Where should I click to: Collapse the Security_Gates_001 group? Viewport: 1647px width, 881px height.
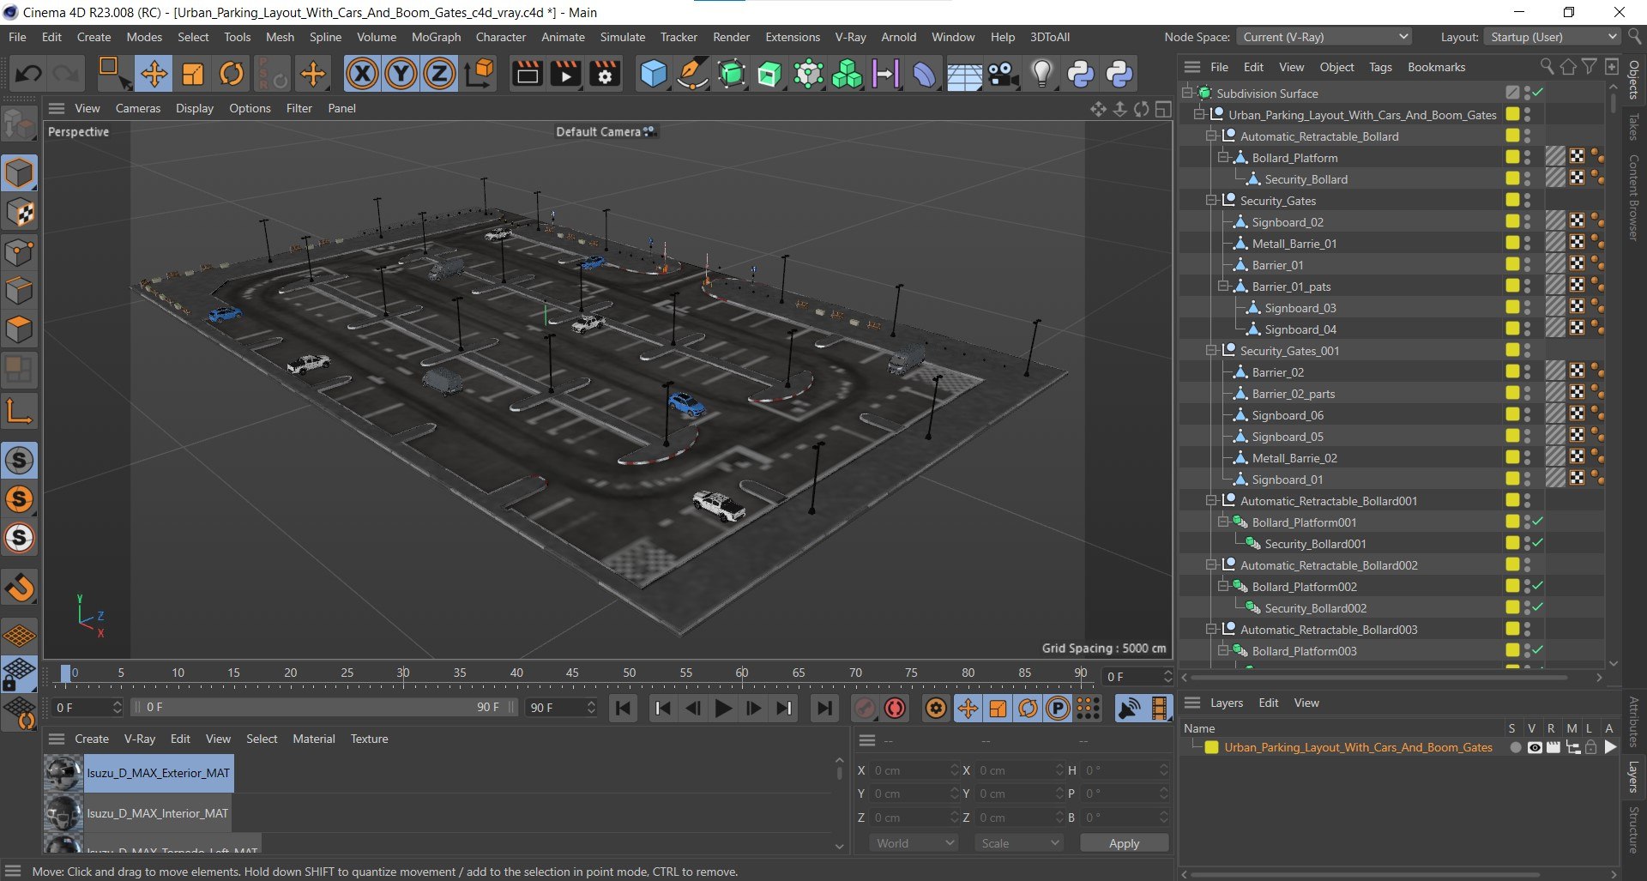(1212, 350)
